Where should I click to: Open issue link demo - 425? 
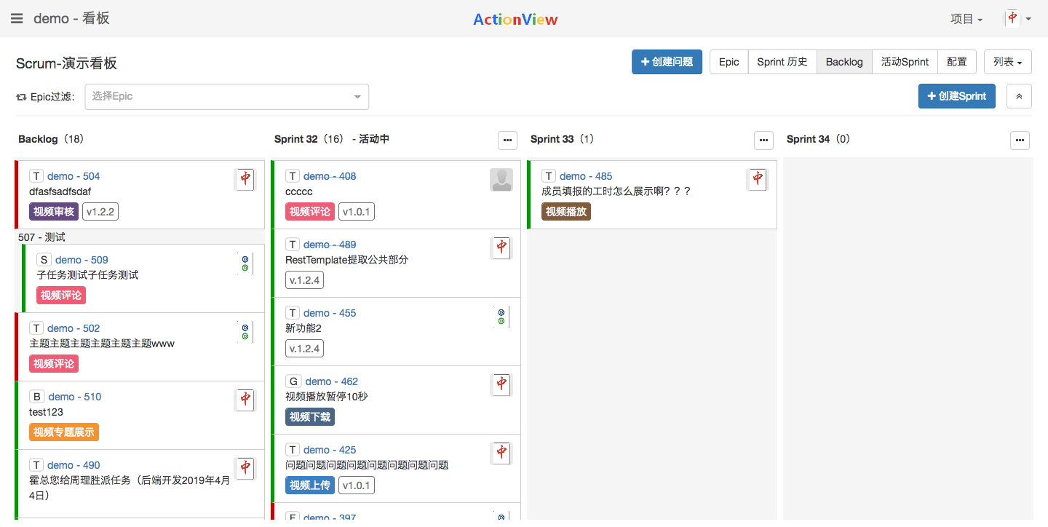[x=330, y=450]
